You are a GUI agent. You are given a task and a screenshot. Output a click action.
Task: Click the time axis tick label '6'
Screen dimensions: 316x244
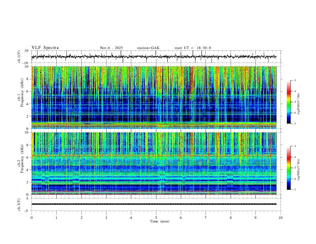tap(181, 218)
